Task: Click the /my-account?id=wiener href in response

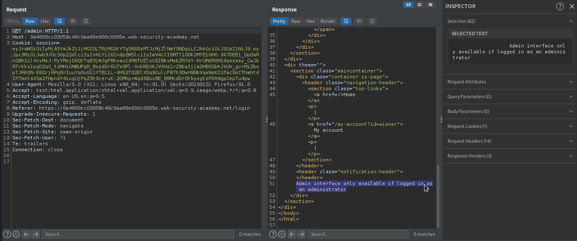Action: tap(366, 124)
